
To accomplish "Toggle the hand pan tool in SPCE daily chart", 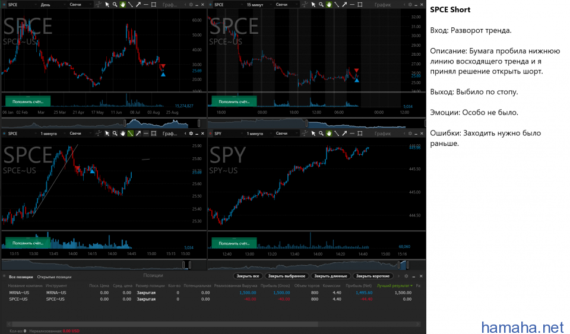I will click(x=122, y=4).
